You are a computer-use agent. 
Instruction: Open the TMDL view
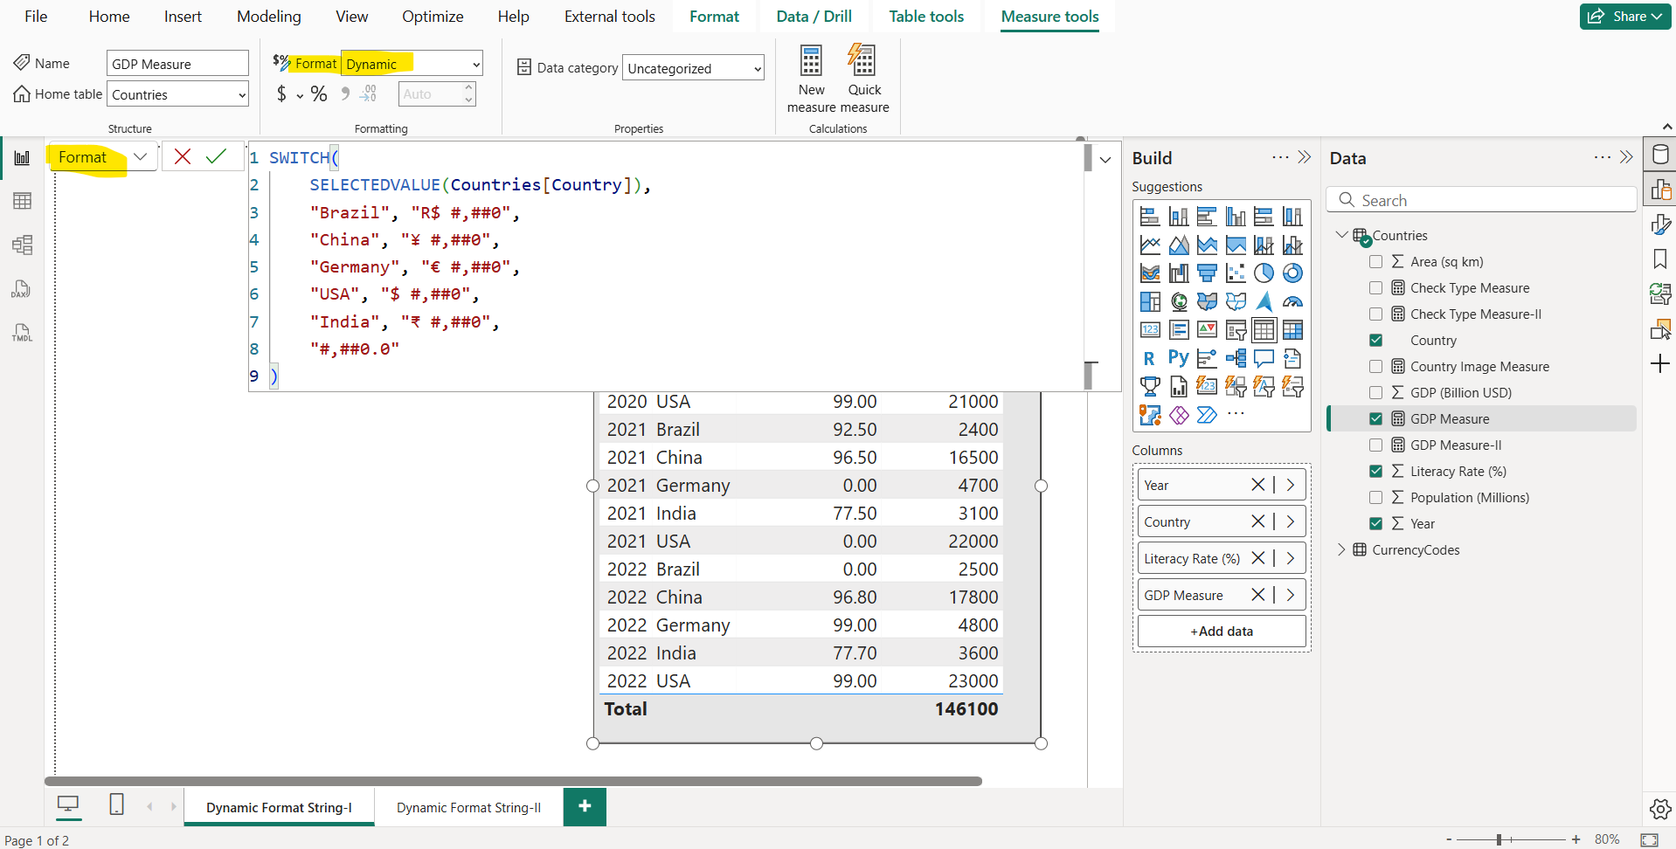(22, 333)
